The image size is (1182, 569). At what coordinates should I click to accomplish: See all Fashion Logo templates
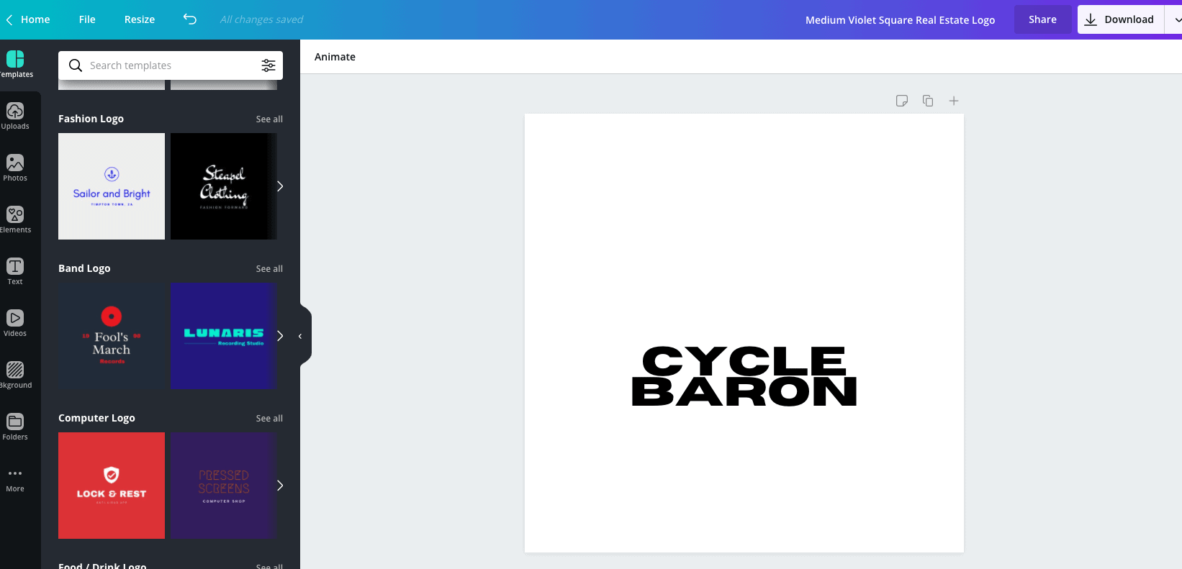(269, 119)
